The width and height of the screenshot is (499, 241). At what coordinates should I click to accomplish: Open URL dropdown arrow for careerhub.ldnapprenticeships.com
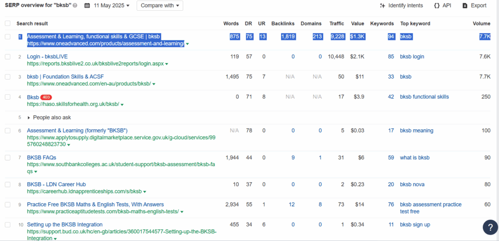[144, 192]
